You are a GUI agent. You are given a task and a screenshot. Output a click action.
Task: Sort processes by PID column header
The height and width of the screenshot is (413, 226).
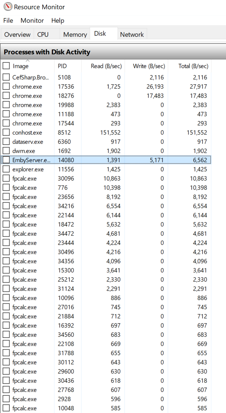tap(68, 66)
